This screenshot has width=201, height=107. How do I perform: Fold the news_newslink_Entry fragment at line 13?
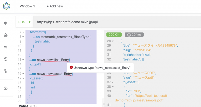[23, 60]
